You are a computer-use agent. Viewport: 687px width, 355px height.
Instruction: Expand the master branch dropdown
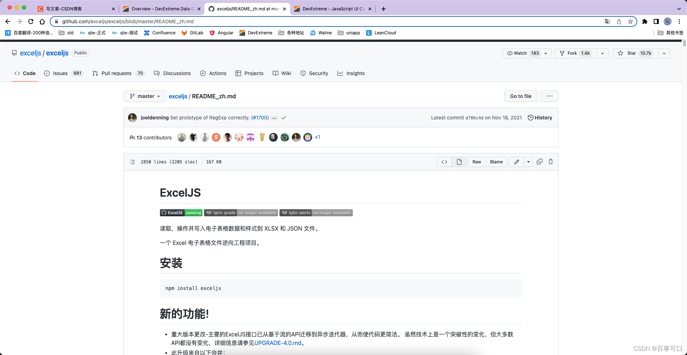[x=145, y=96]
